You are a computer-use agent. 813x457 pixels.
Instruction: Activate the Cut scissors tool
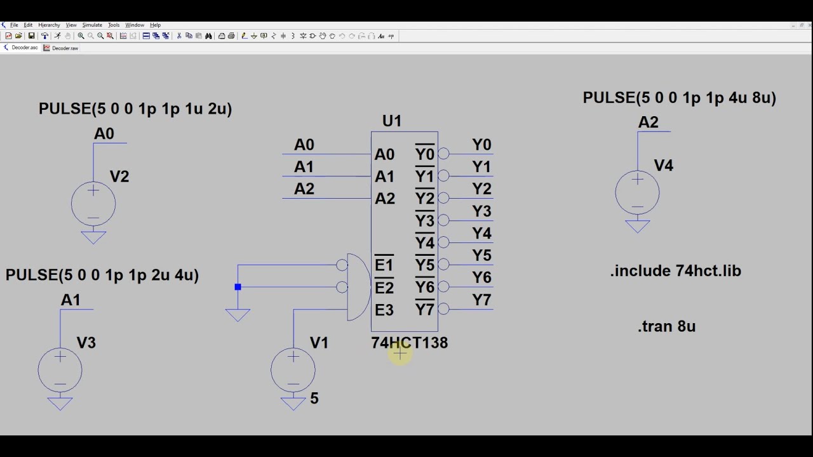click(x=179, y=36)
